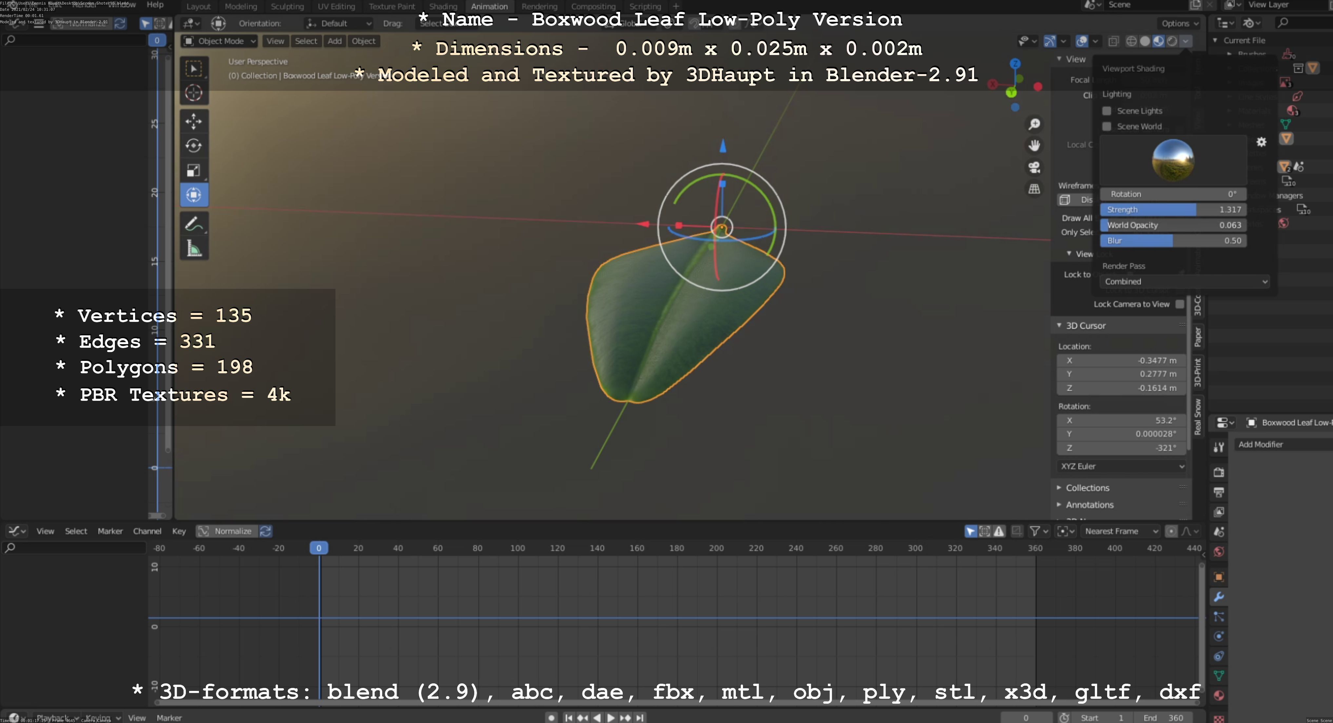Expand the Annotations panel
This screenshot has width=1333, height=723.
(1089, 505)
